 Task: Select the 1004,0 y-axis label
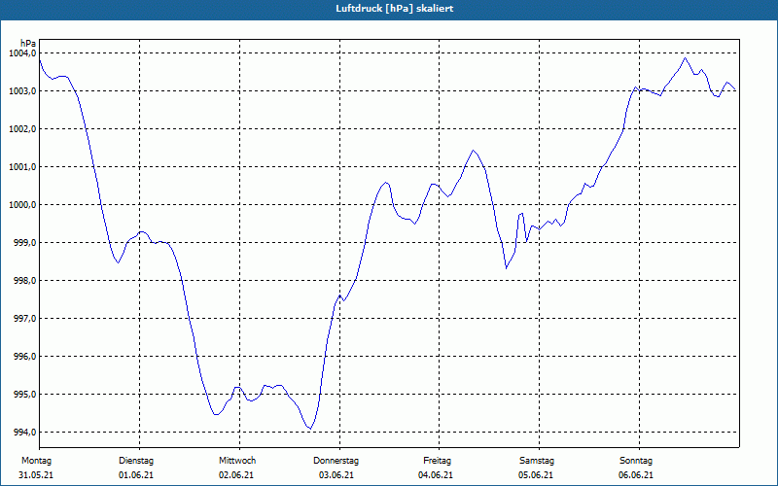23,53
